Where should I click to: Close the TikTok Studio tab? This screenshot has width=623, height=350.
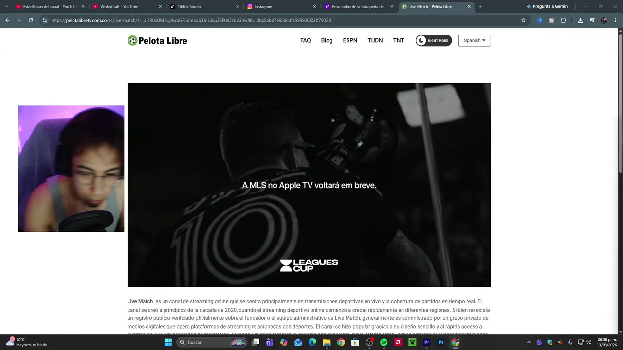(x=237, y=7)
